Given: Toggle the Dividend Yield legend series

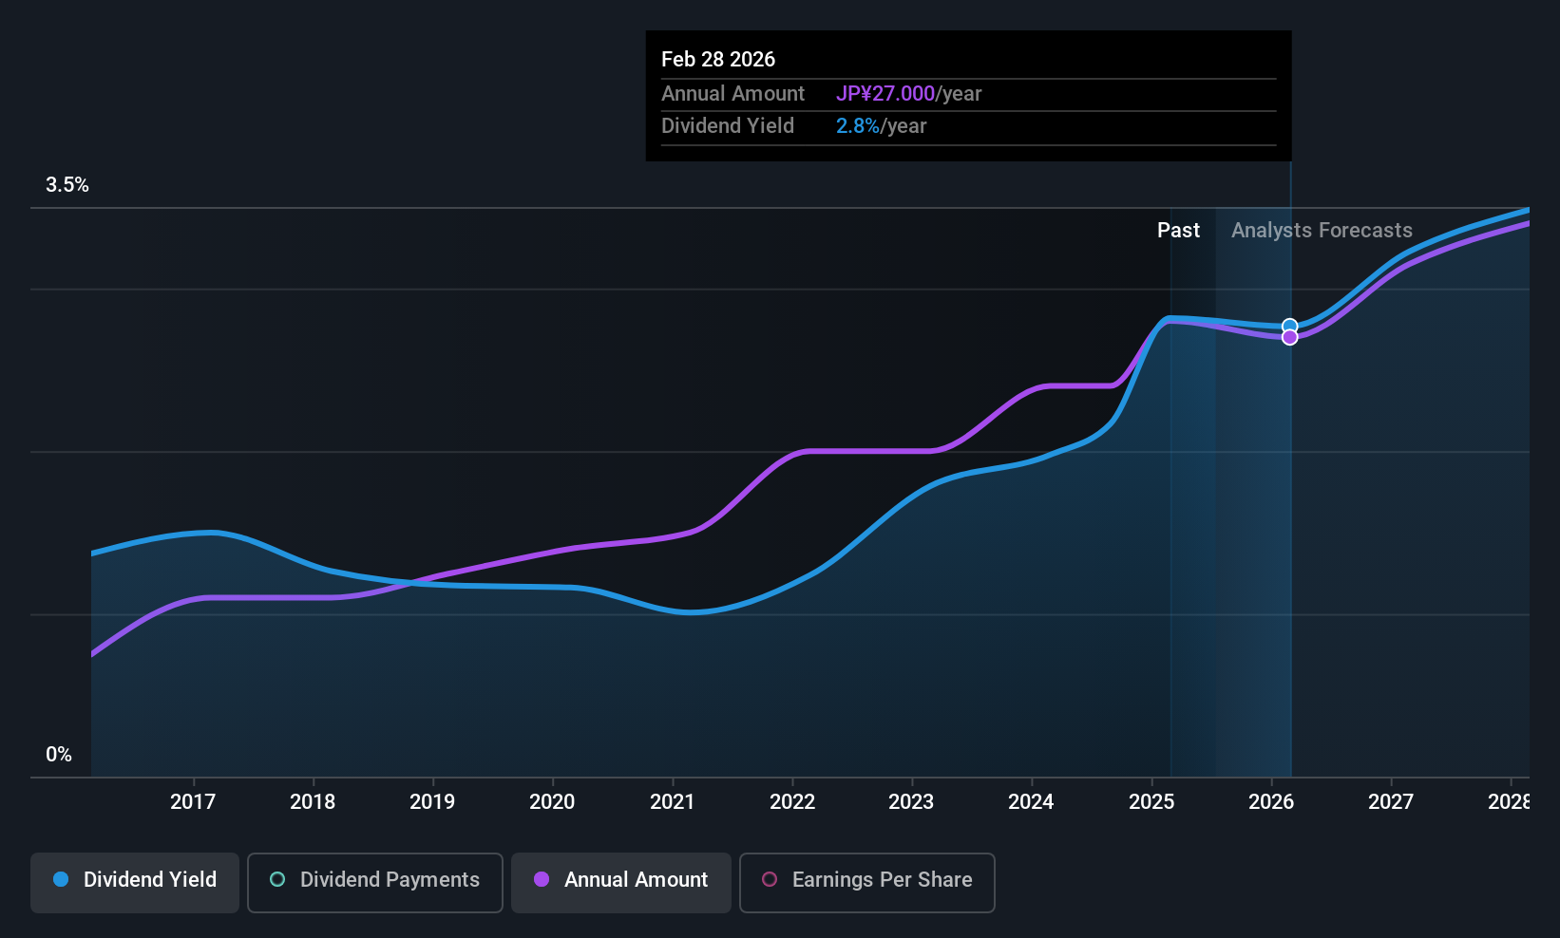Looking at the screenshot, I should point(135,882).
